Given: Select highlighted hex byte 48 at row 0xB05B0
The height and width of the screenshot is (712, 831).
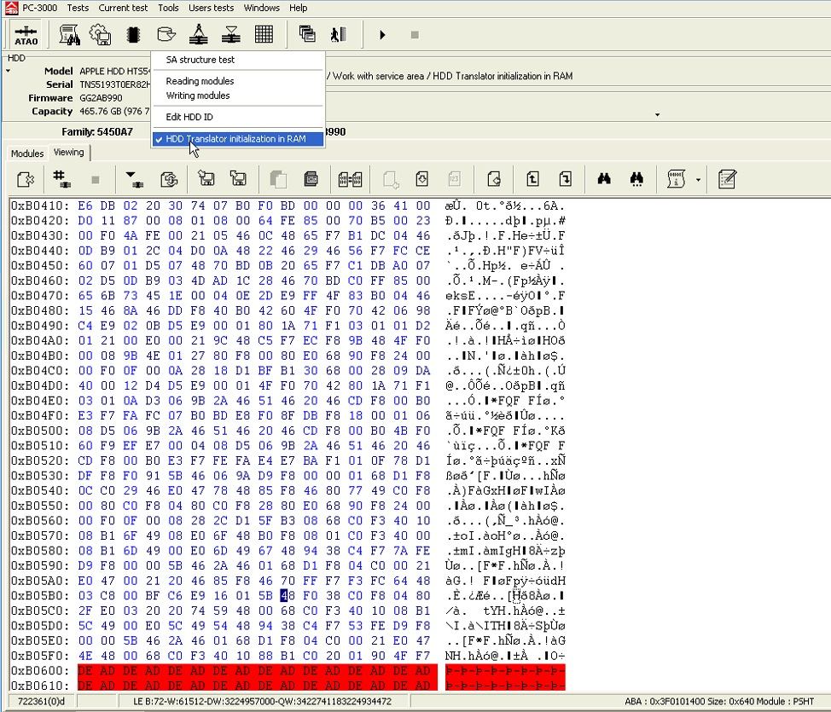Looking at the screenshot, I should 288,595.
